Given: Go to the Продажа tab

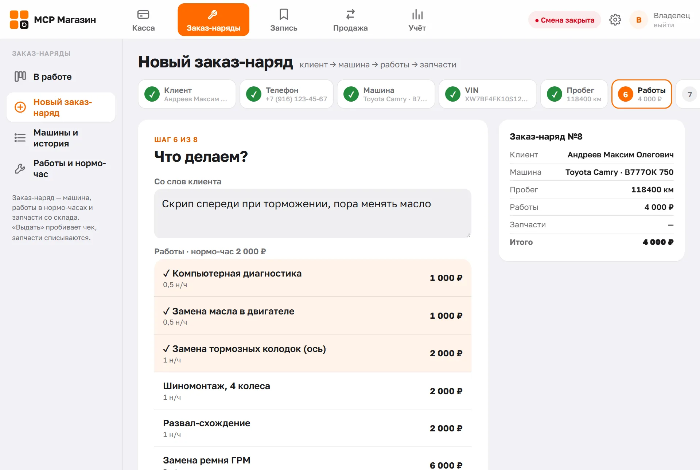Looking at the screenshot, I should click(x=350, y=20).
